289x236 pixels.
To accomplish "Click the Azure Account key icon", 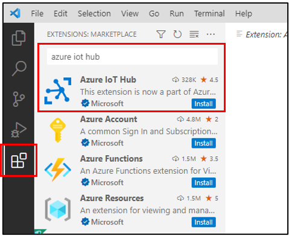I will (58, 130).
